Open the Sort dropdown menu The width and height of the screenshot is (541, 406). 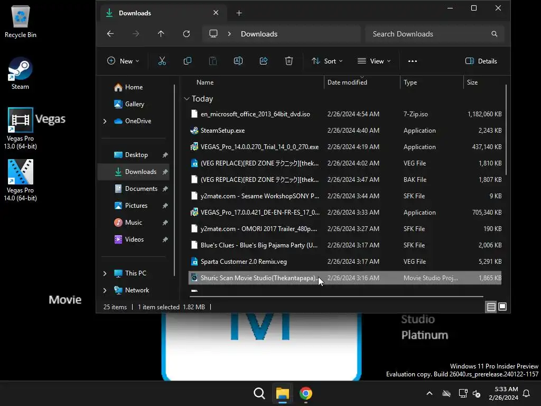pos(327,61)
